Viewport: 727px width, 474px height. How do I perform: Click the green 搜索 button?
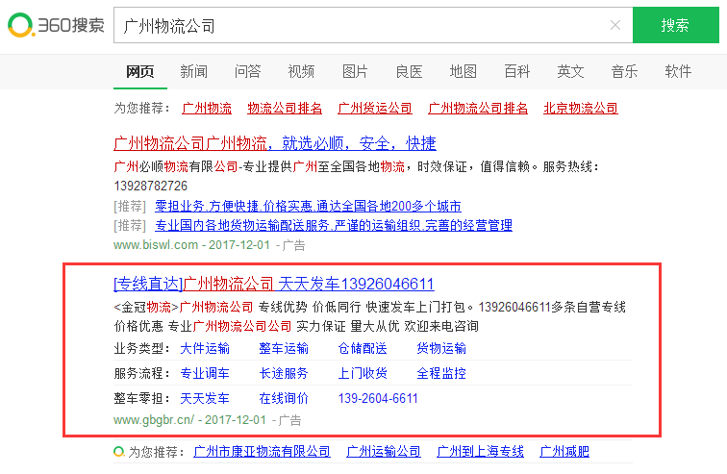(675, 26)
